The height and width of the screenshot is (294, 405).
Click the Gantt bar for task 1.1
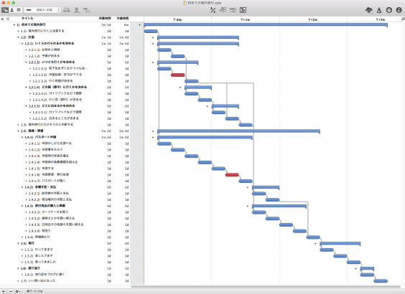pyautogui.click(x=151, y=32)
